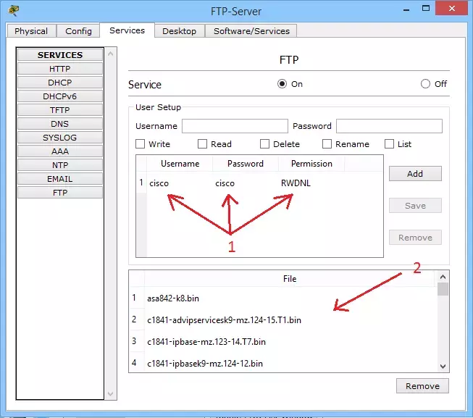Click the File column header
The image size is (473, 418).
coord(290,279)
